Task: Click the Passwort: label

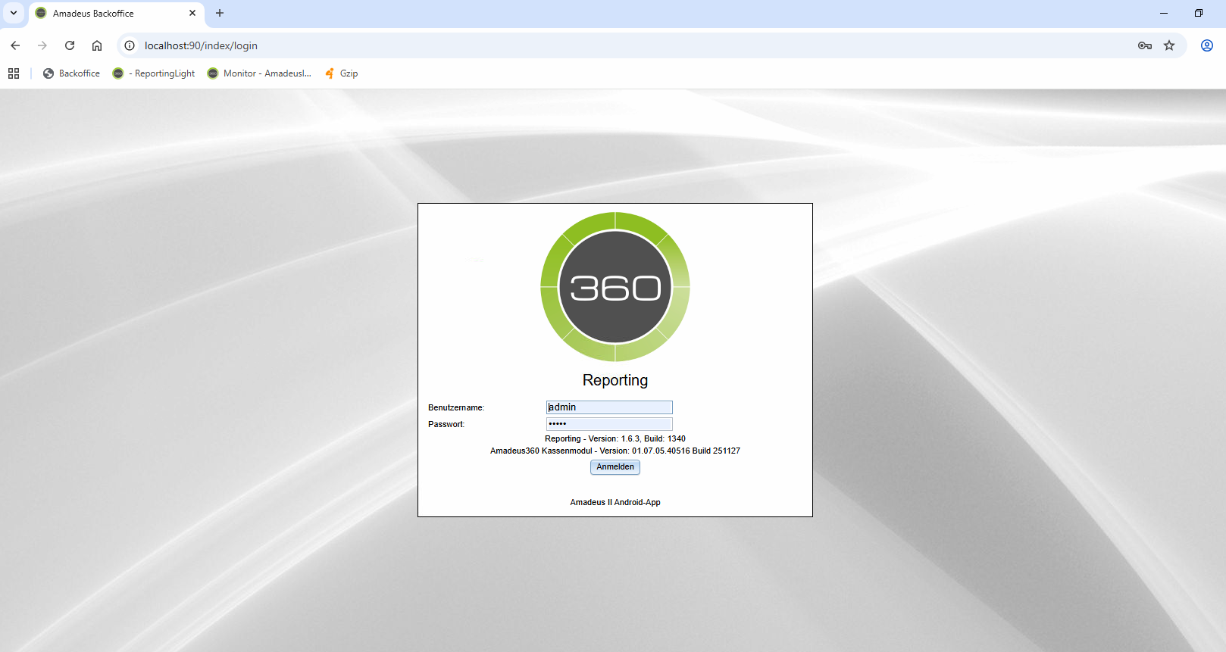Action: coord(446,424)
